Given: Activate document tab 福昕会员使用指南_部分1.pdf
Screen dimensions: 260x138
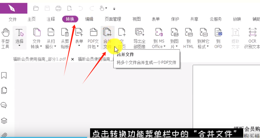Looking at the screenshot, I should tap(39, 59).
